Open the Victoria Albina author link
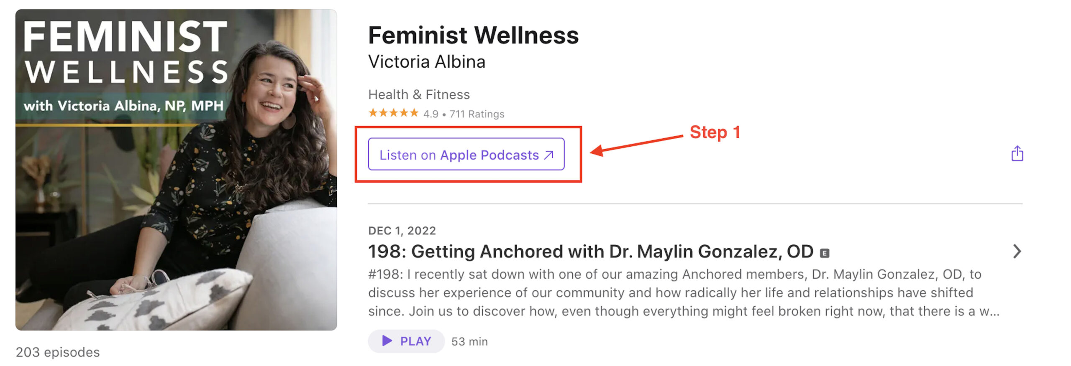The width and height of the screenshot is (1071, 366). coord(426,62)
